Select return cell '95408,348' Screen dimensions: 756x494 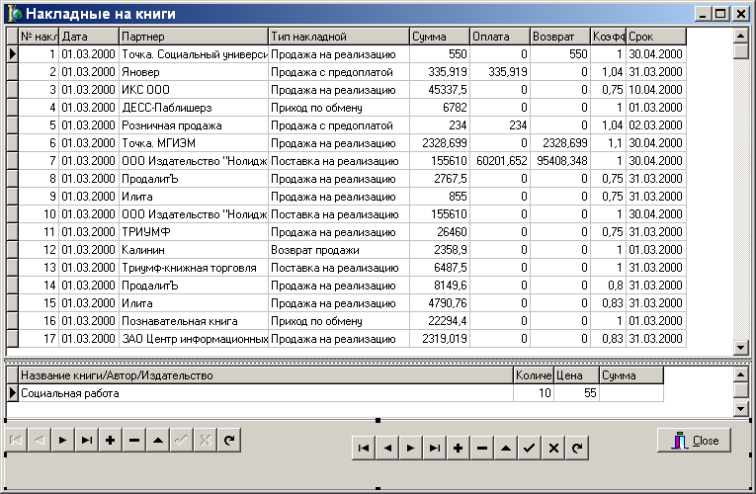(560, 161)
